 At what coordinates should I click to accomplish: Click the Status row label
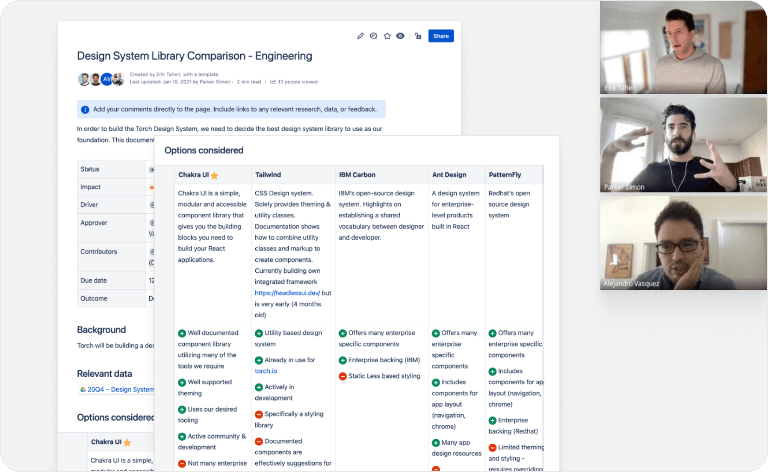point(90,169)
